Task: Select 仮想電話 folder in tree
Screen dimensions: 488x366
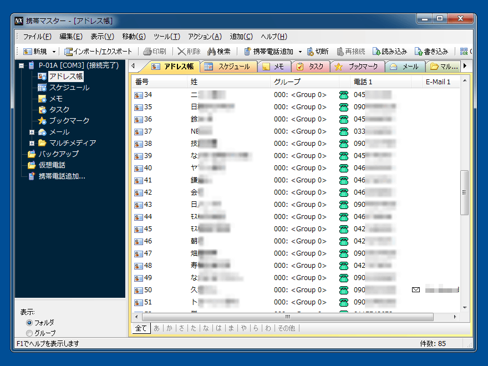Action: (52, 165)
